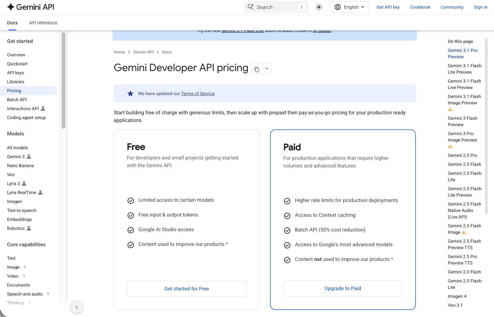Click the search magnifier icon
Screen dimensions: 494x317
tap(251, 7)
